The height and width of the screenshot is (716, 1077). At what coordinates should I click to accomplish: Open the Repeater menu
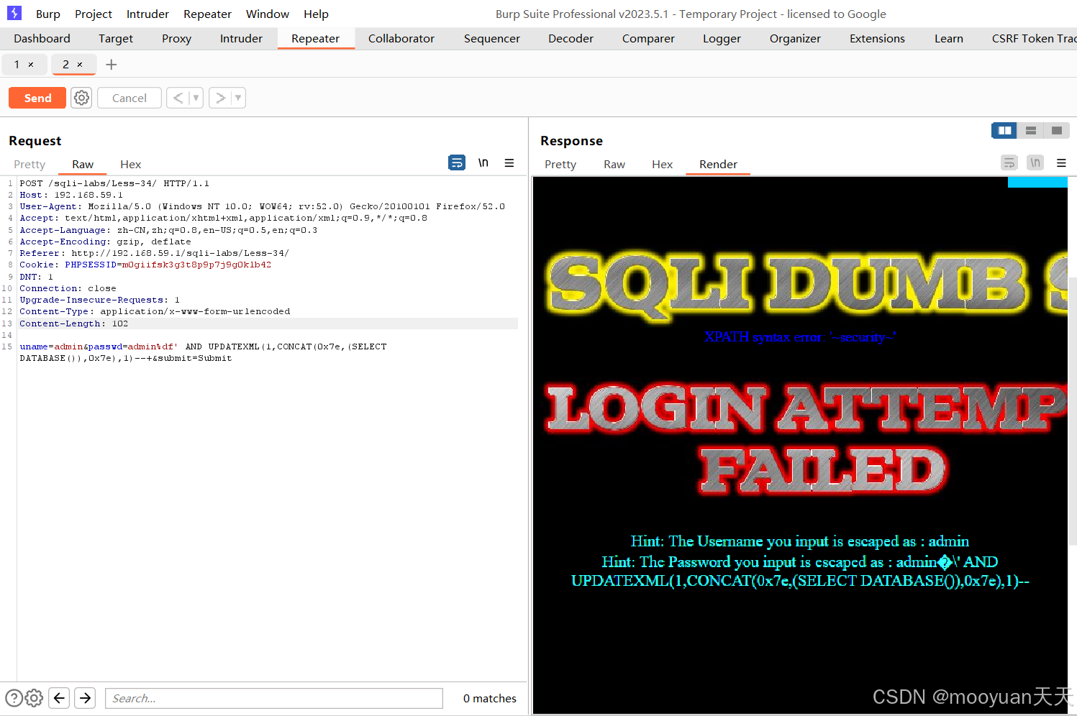[207, 14]
